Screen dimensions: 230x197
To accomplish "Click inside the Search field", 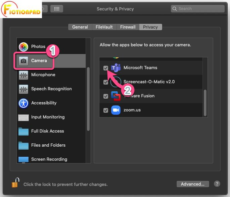I will (197, 9).
